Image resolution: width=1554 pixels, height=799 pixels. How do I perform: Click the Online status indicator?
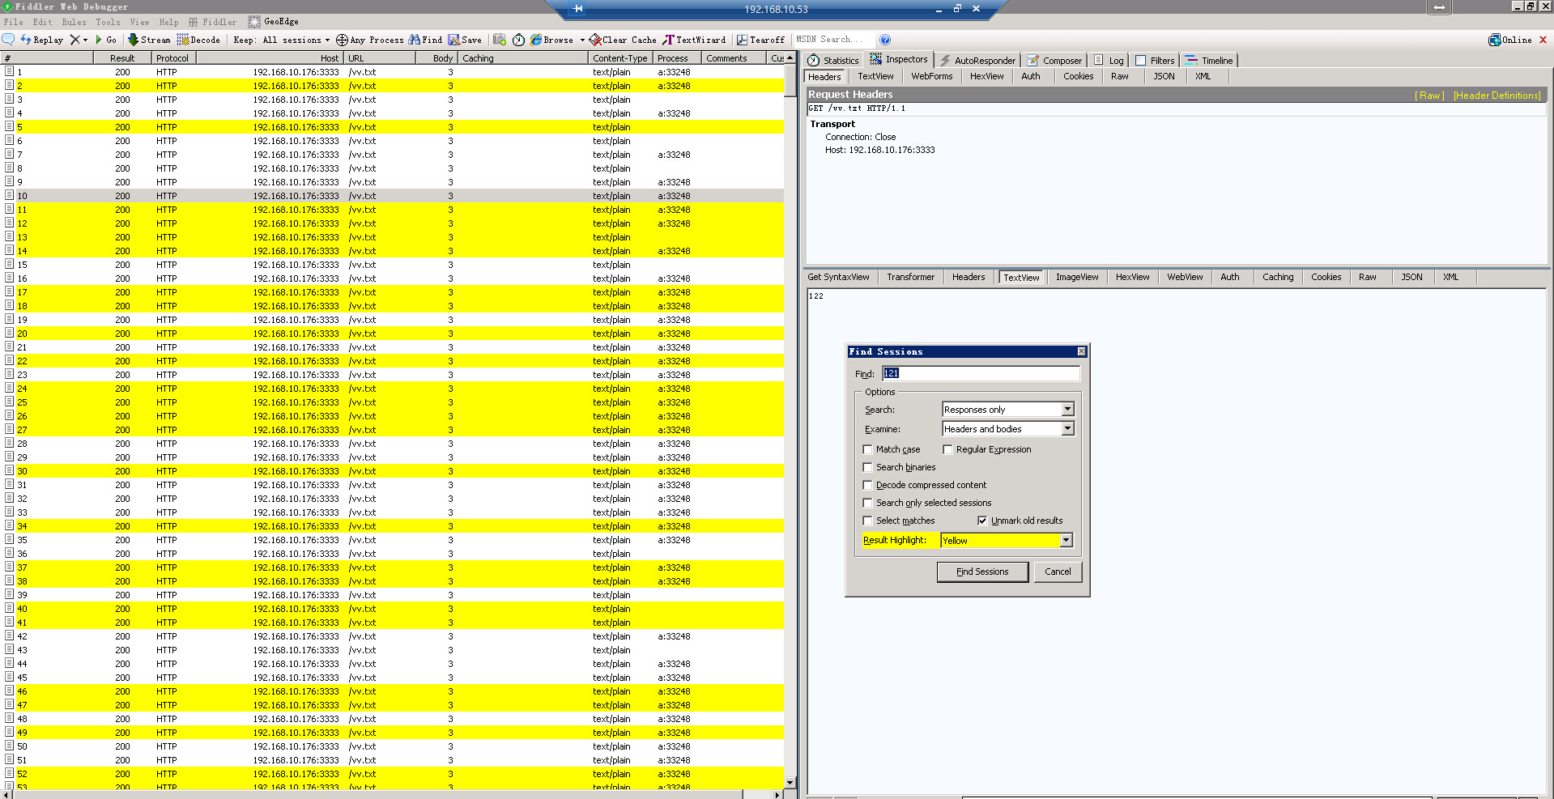click(x=1510, y=40)
